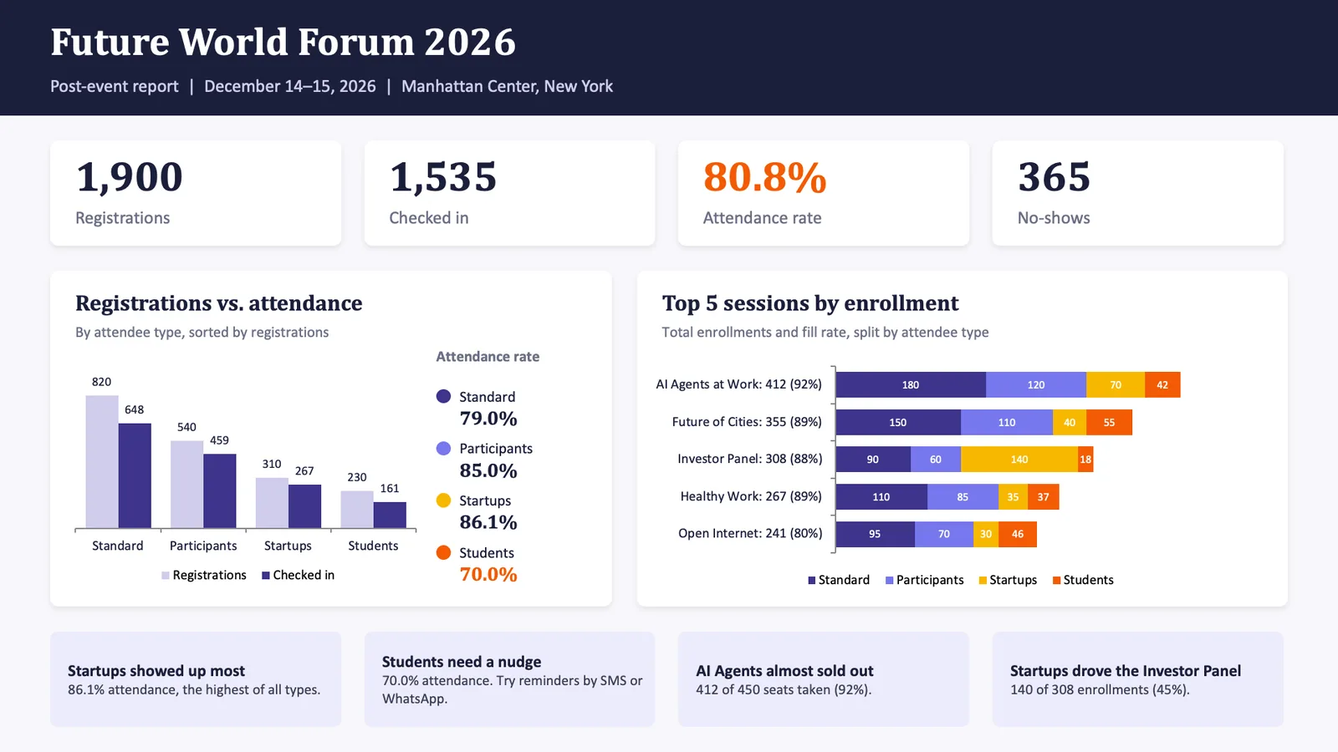Click the Standard legend dot under Attendance rate
Image resolution: width=1338 pixels, height=752 pixels.
(x=443, y=396)
